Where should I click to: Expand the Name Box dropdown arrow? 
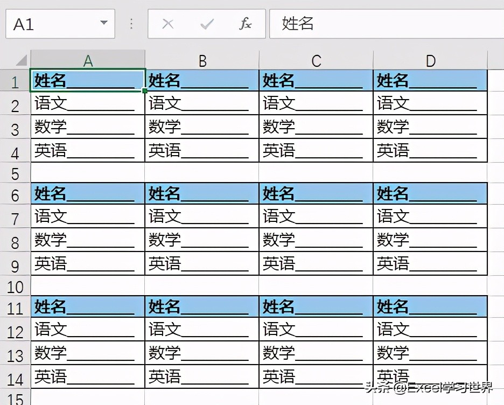(x=103, y=23)
